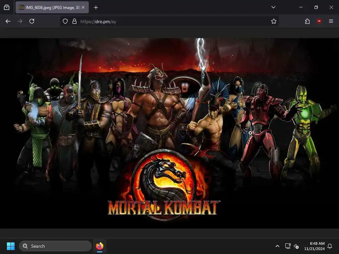Select Firefox icon in the taskbar
Viewport: 339px width, 254px height.
pos(99,246)
